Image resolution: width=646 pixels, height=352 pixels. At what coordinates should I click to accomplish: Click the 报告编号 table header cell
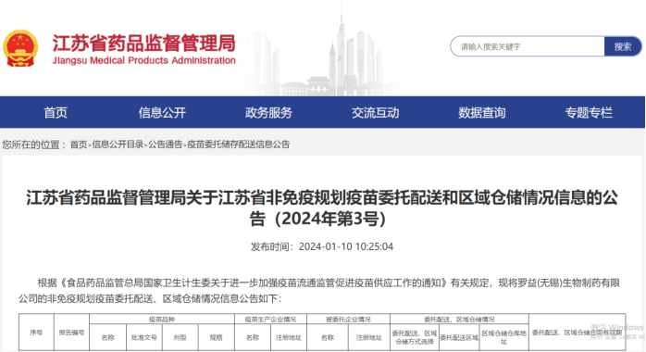(71, 333)
